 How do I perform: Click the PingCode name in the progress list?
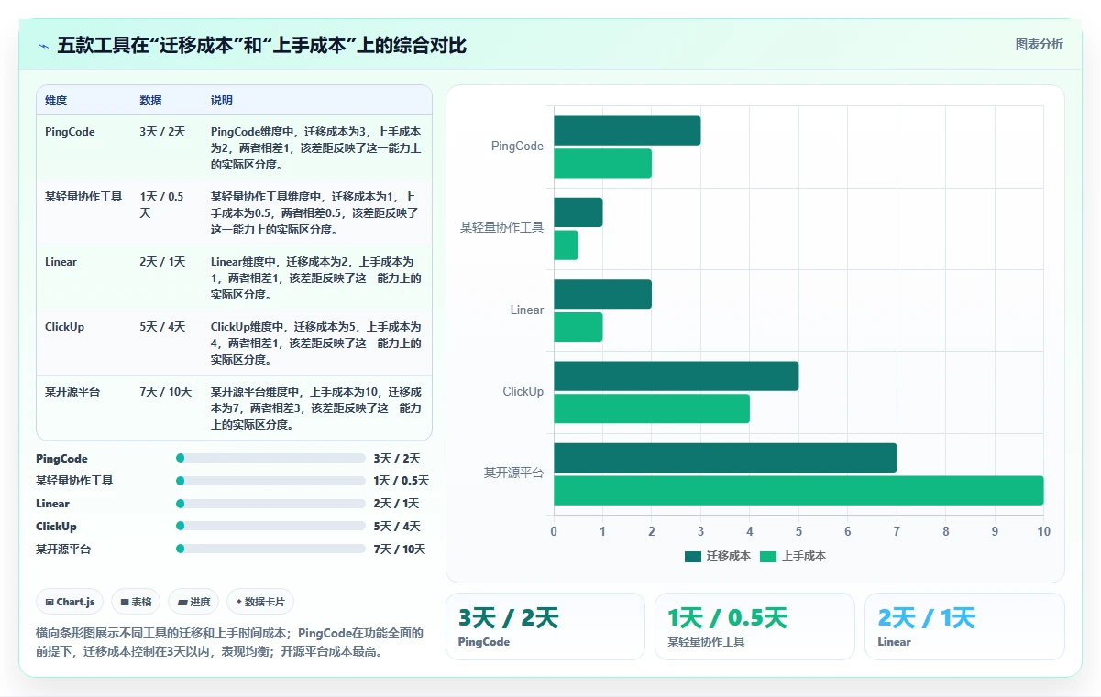(61, 458)
